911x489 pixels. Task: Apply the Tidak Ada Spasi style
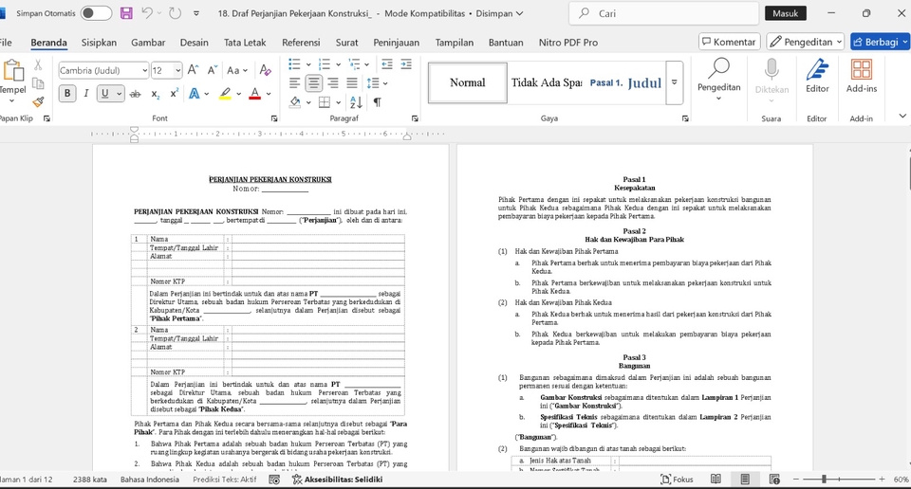coord(547,83)
